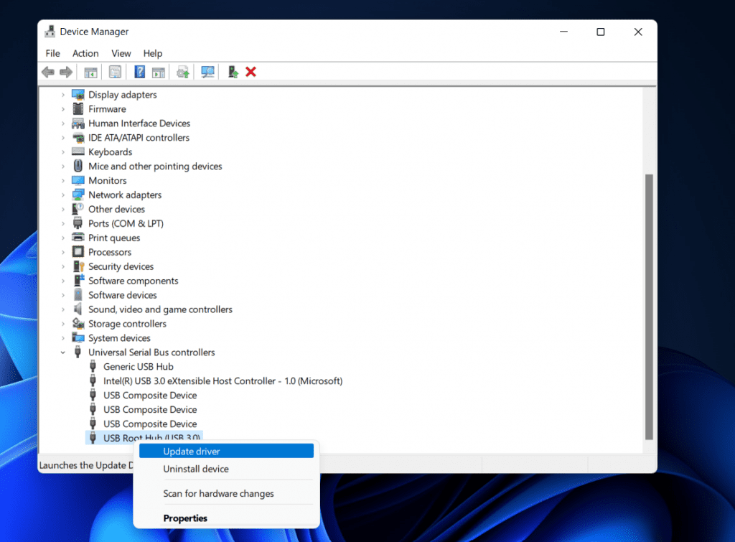Click the Show/Hide console tree icon
Viewport: 735px width, 542px height.
coord(90,71)
